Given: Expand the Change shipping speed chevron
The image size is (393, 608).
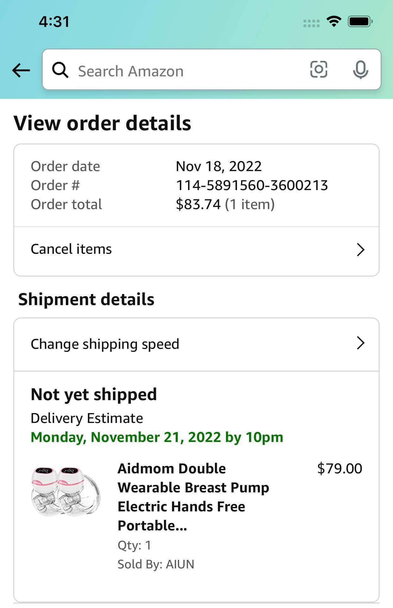Looking at the screenshot, I should point(360,343).
